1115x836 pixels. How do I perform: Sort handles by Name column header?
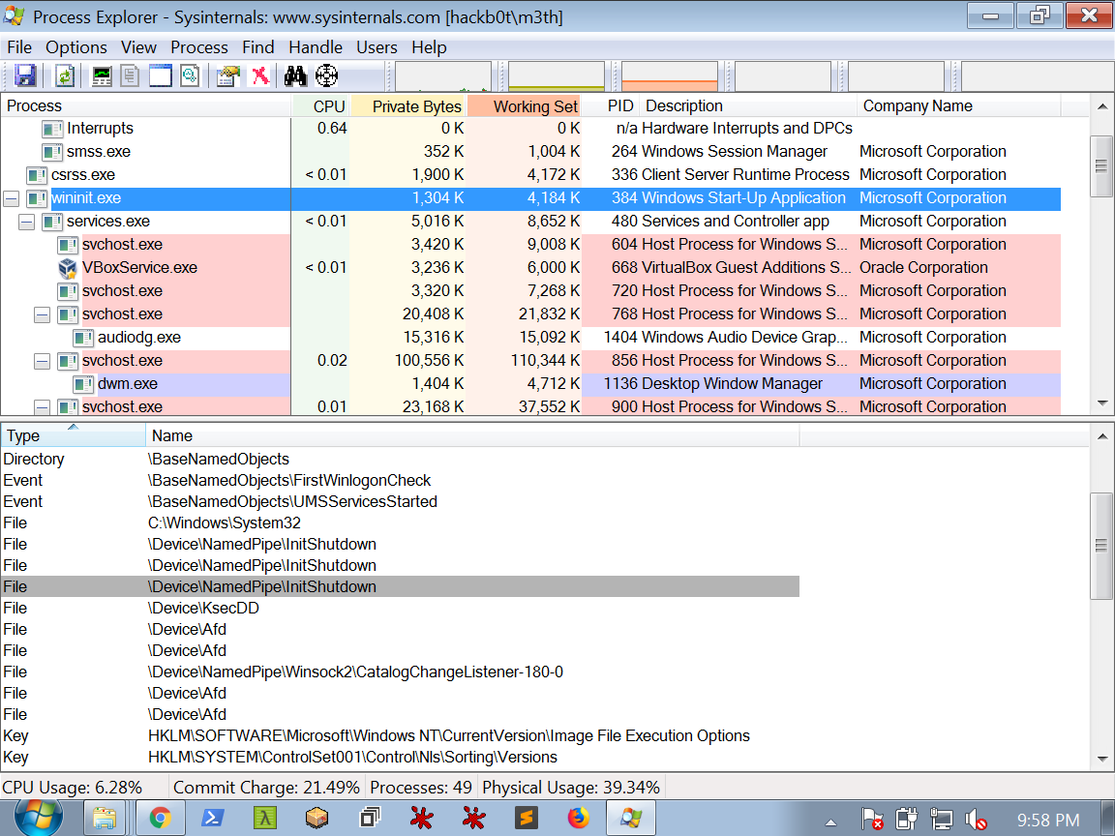click(473, 435)
